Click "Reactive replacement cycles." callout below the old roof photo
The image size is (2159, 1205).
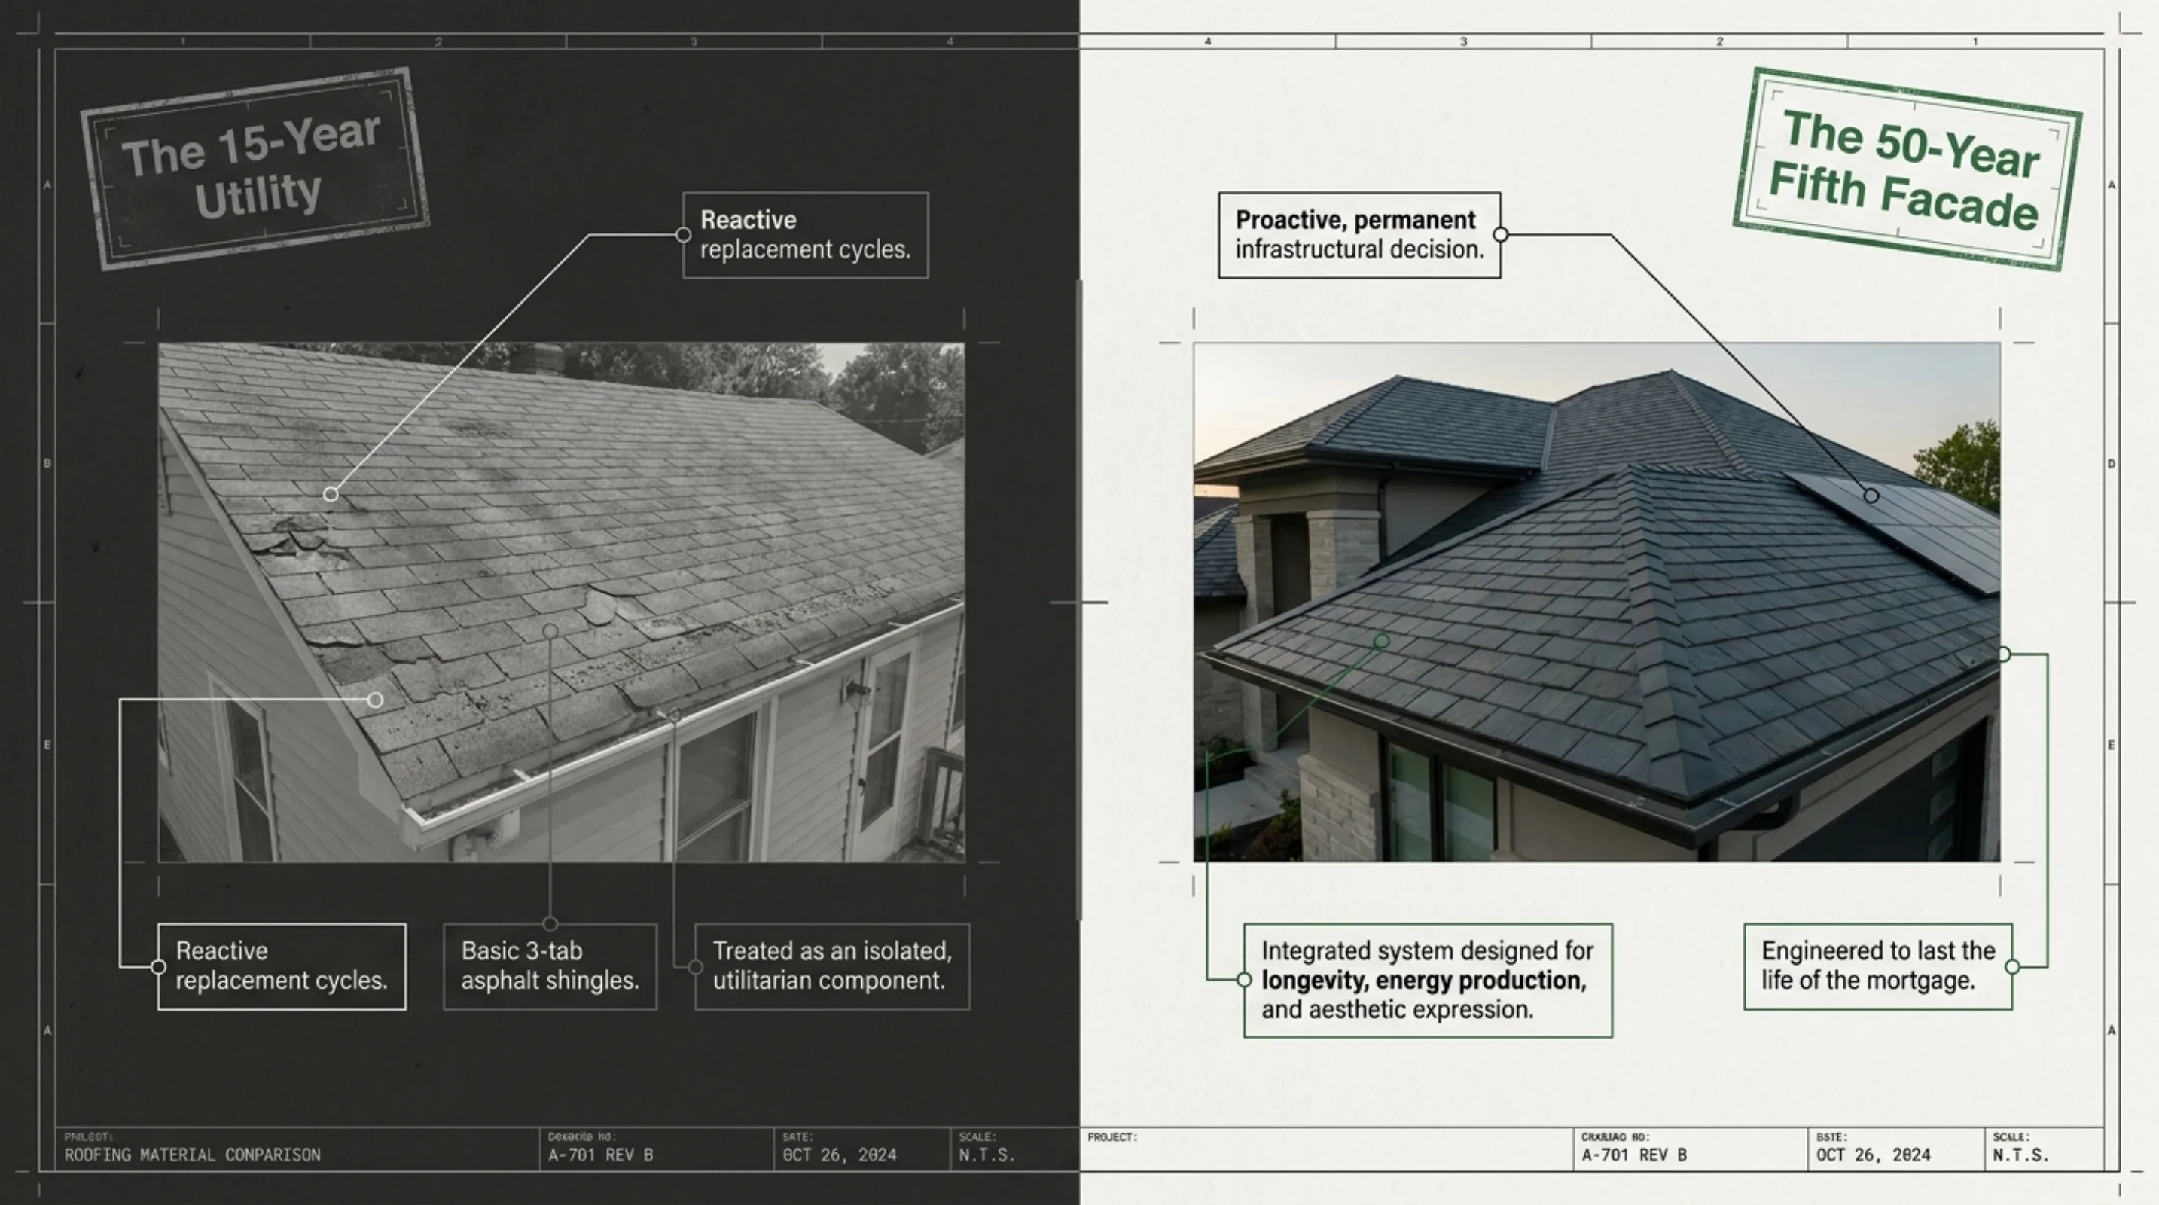coord(282,966)
